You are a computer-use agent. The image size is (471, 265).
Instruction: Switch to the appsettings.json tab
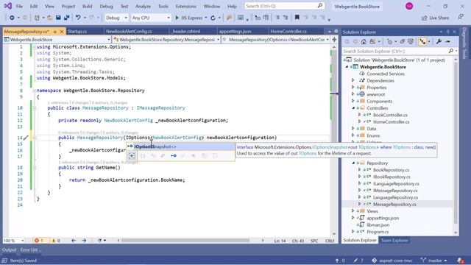click(x=235, y=31)
